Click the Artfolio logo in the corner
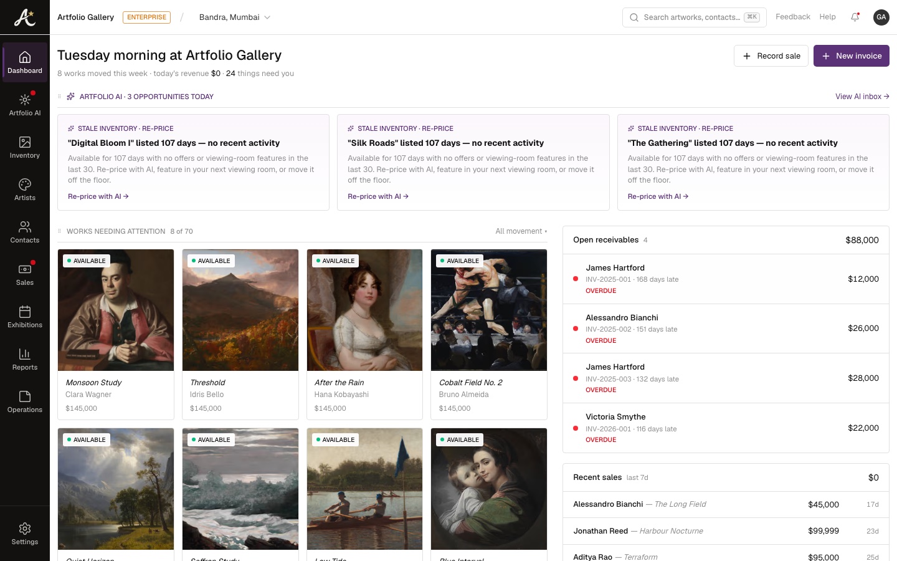Viewport: 897px width, 561px height. [25, 17]
